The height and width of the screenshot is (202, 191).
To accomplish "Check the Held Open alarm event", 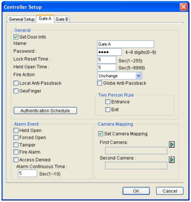I will click(x=16, y=130).
